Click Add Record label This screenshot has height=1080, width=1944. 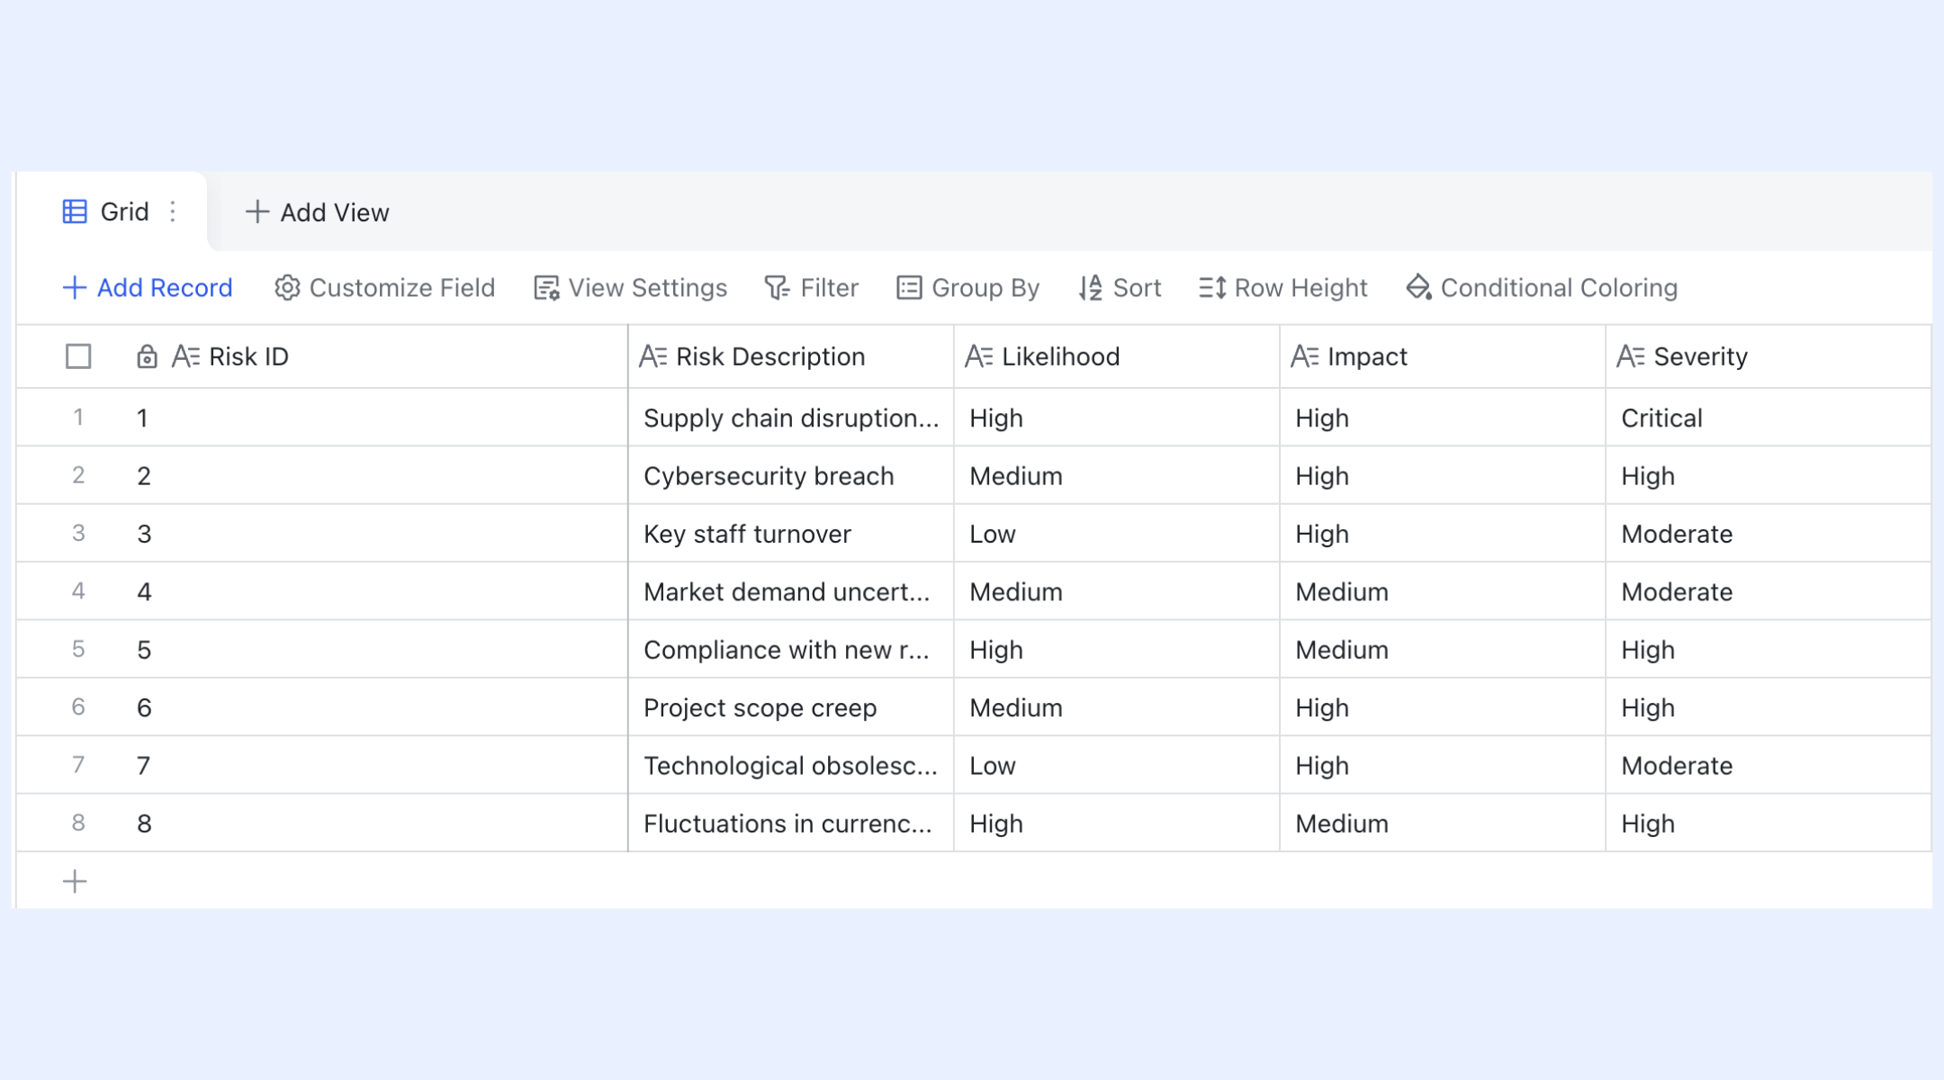165,288
